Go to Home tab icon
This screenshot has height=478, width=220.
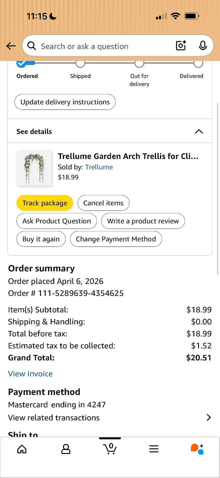(22, 449)
